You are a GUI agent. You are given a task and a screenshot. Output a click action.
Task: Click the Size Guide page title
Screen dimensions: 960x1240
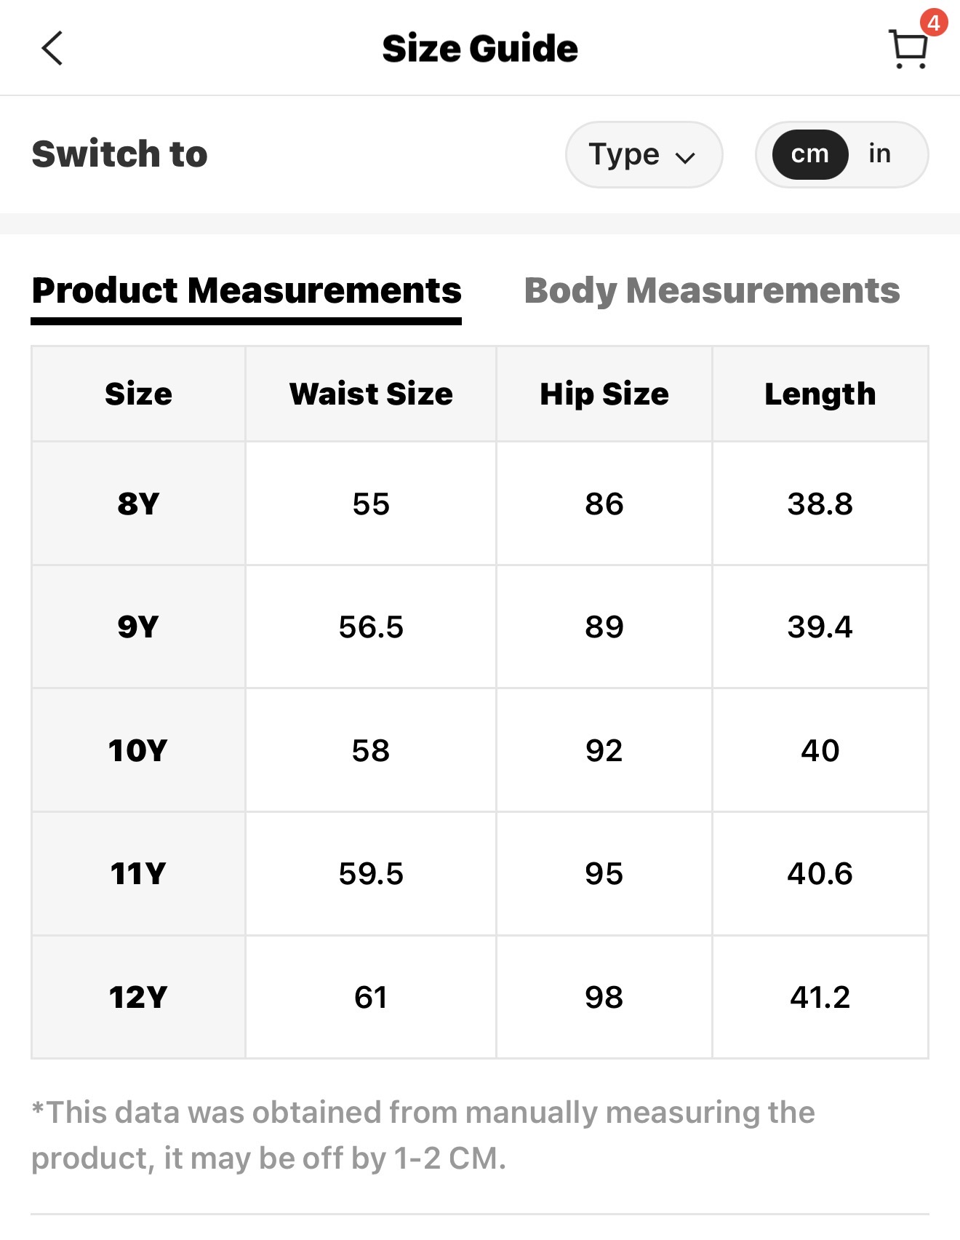pyautogui.click(x=480, y=49)
